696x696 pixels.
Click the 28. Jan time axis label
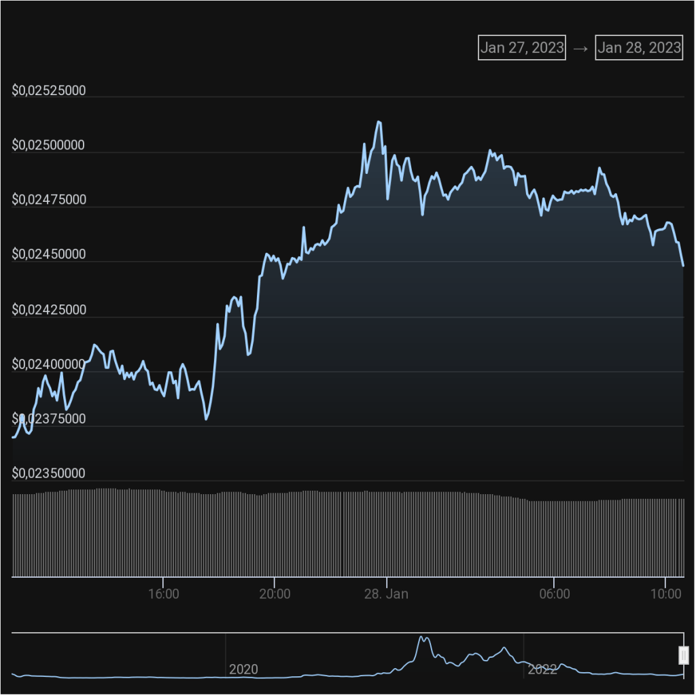click(x=386, y=594)
